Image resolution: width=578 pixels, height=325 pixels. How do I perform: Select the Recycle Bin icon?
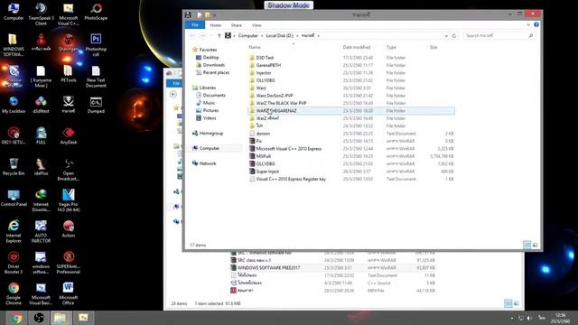click(14, 166)
